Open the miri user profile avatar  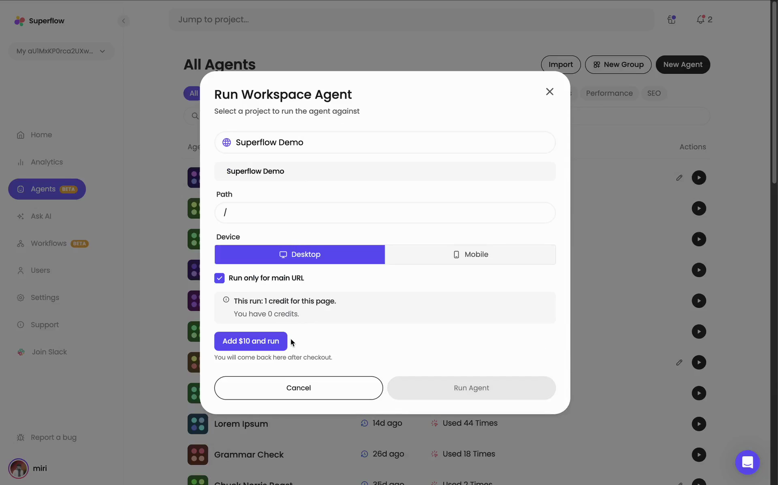coord(18,468)
